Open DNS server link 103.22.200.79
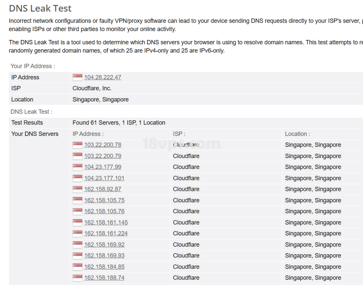The image size is (363, 285). [x=102, y=156]
